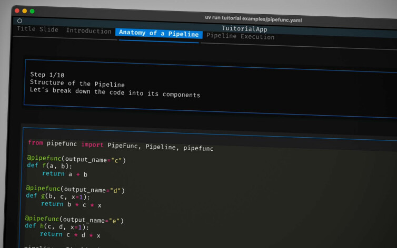The height and width of the screenshot is (248, 397).
Task: Minimize the window with the yellow button
Action: click(25, 11)
